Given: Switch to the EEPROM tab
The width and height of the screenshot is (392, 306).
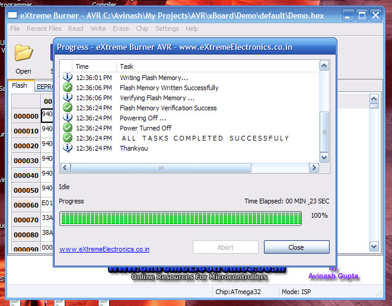Looking at the screenshot, I should point(44,87).
